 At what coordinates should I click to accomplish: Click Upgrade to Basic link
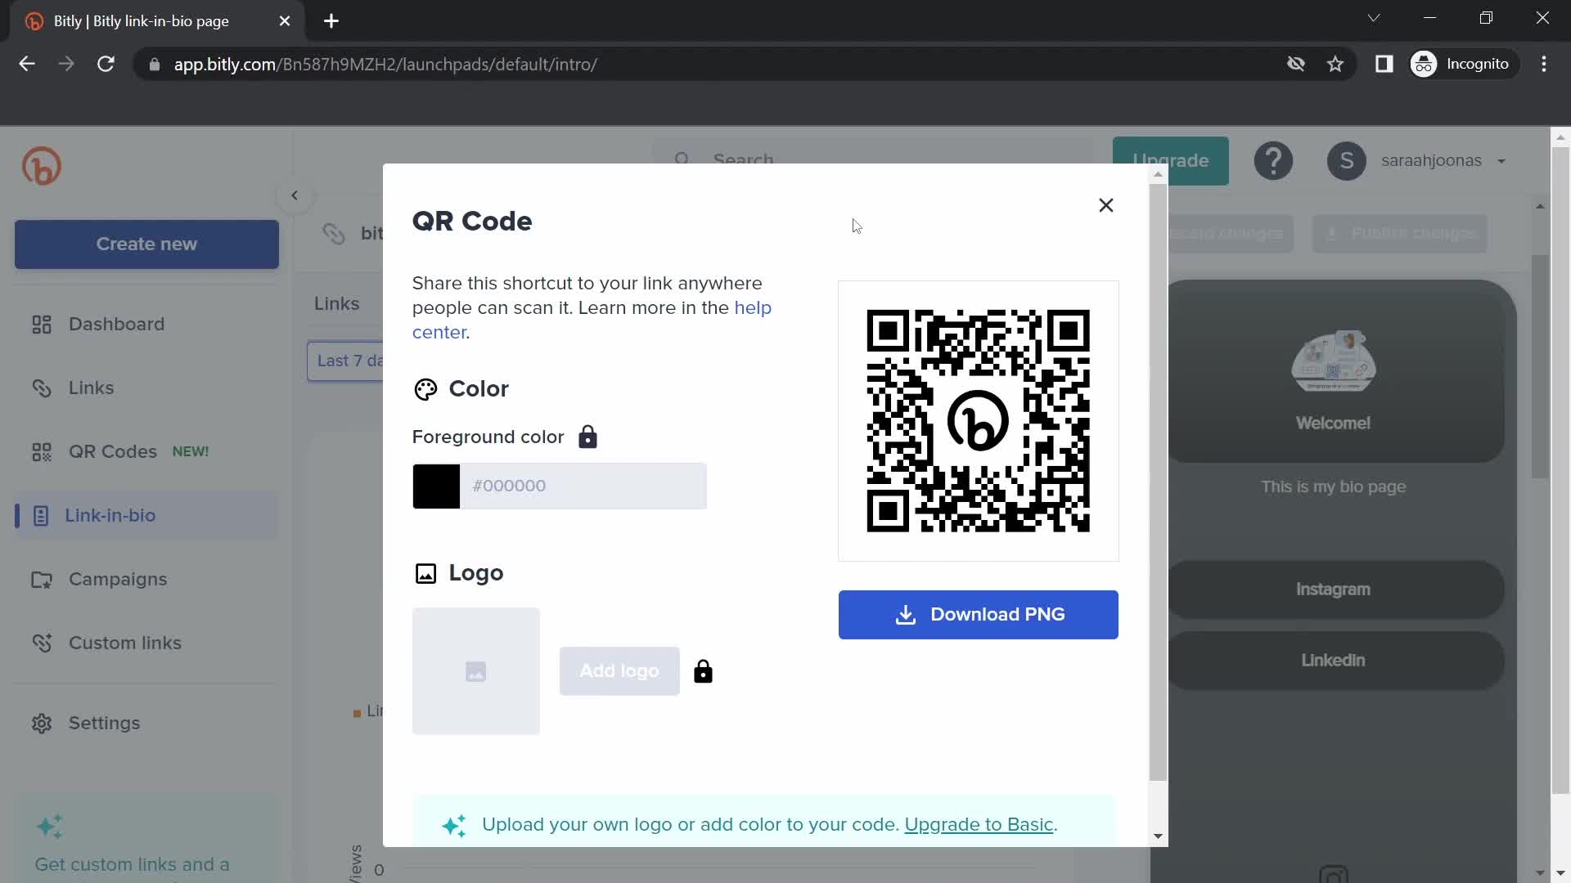tap(979, 823)
